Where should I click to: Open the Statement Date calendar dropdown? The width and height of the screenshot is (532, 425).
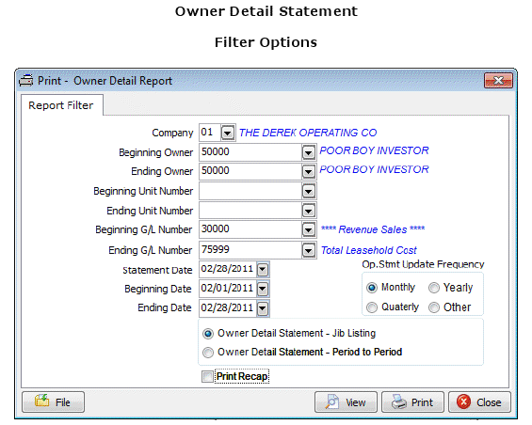pos(263,270)
